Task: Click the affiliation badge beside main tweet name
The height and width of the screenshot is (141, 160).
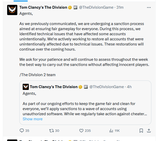Action: click(x=75, y=7)
